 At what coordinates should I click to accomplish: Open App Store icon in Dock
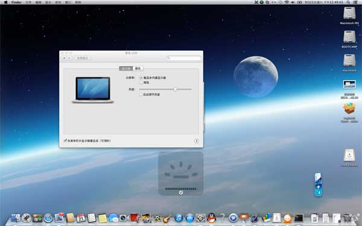pyautogui.click(x=190, y=218)
